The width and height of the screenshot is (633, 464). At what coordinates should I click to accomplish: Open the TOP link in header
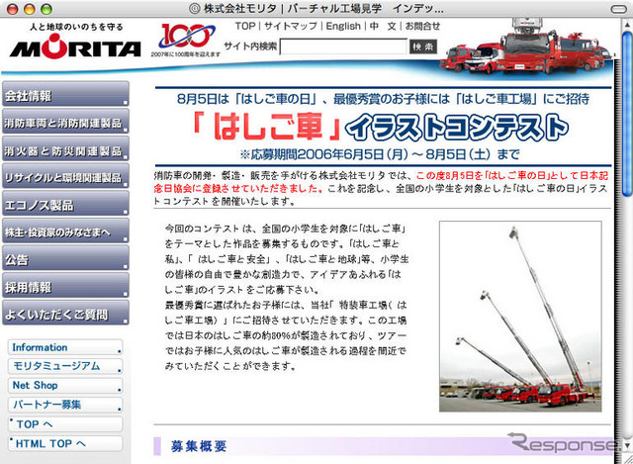coord(245,26)
